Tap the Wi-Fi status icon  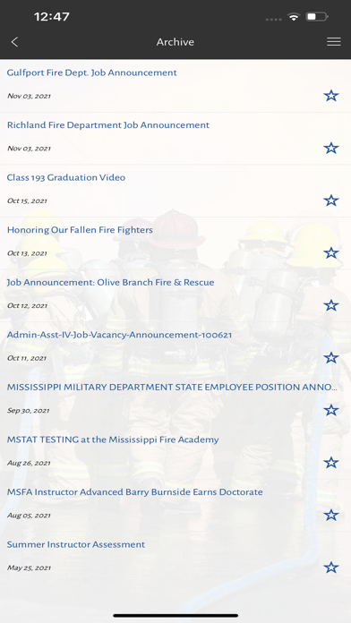[294, 17]
